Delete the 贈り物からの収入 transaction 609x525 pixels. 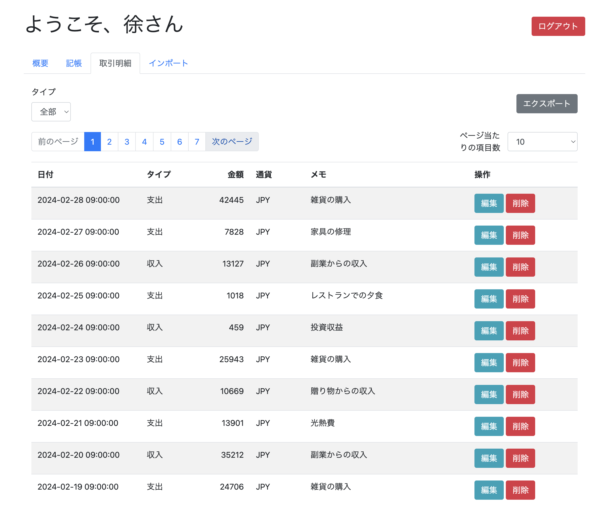point(520,395)
